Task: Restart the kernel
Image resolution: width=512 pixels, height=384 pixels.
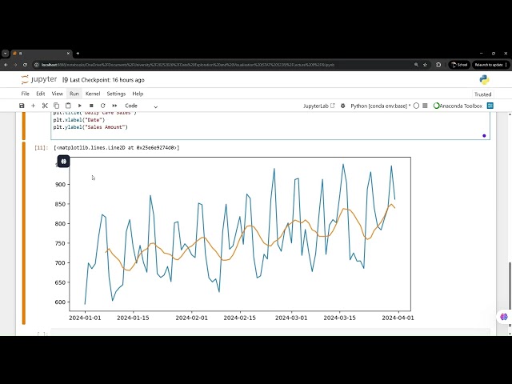Action: click(103, 106)
